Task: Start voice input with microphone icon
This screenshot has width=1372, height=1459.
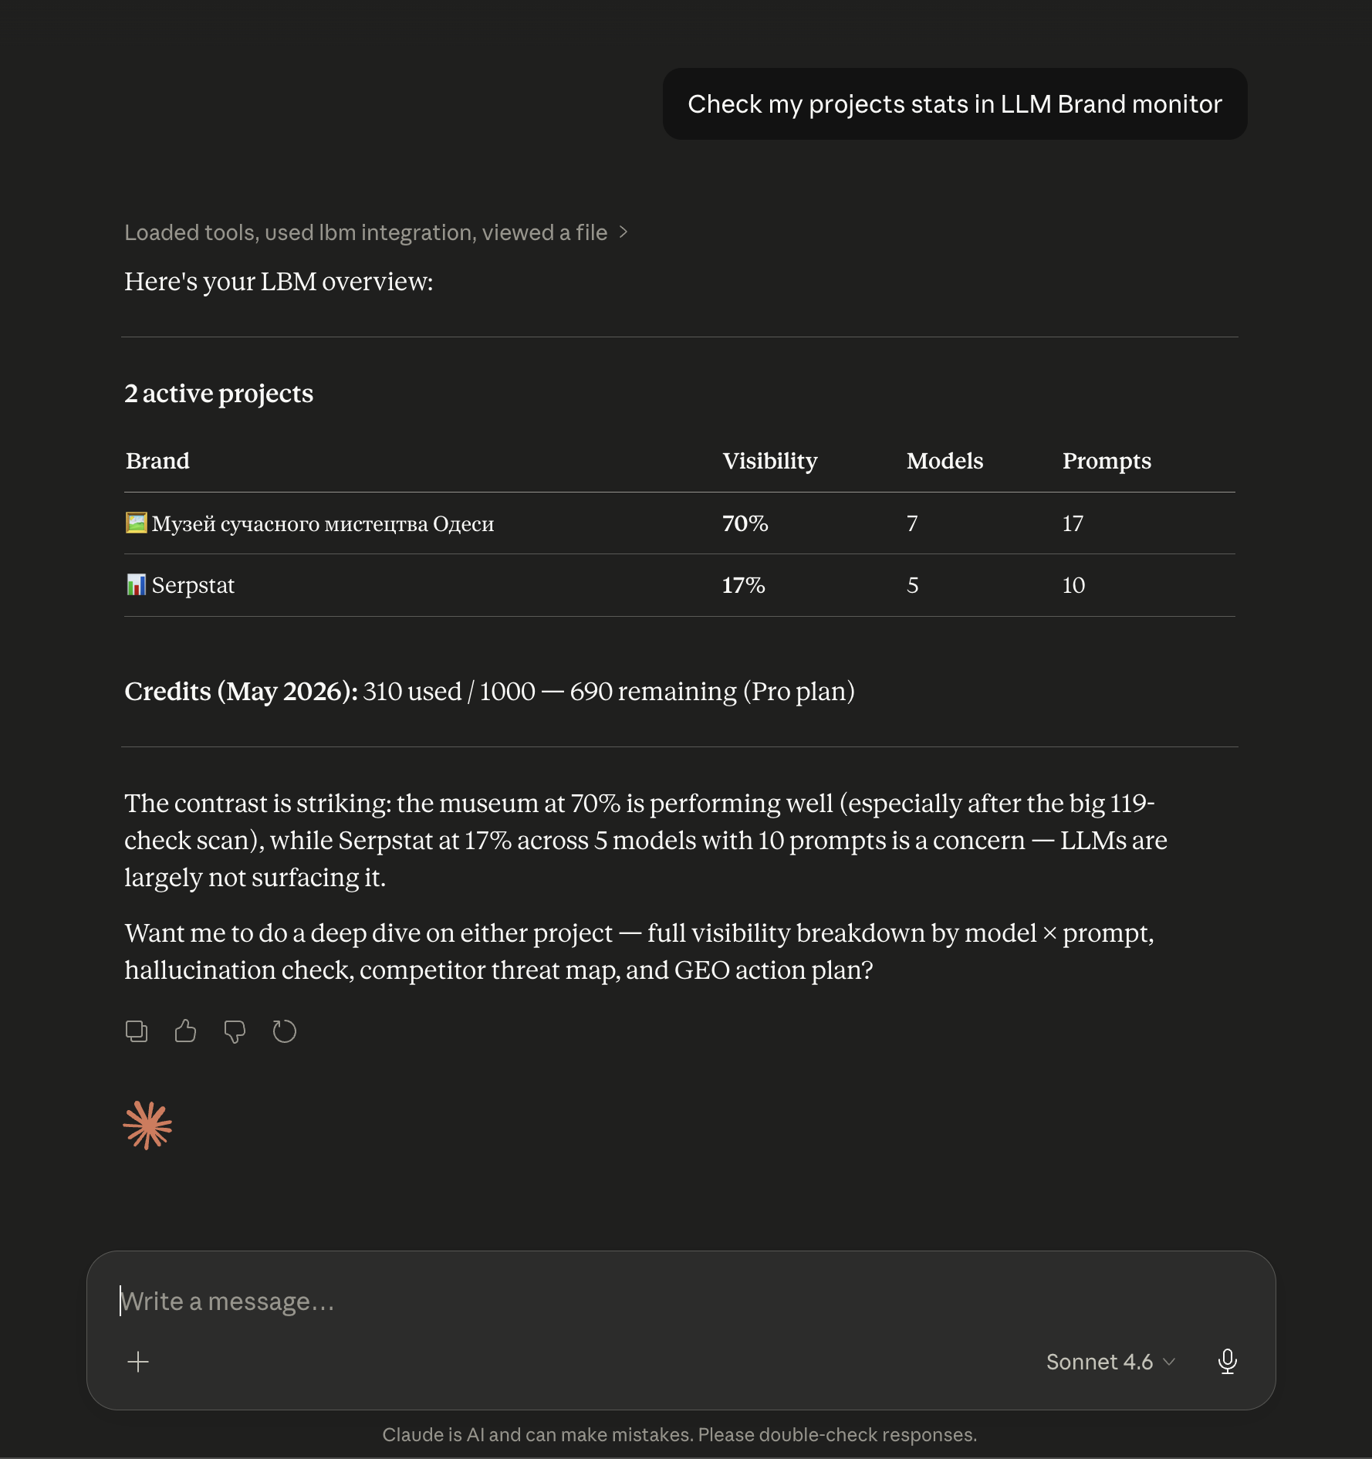Action: [1227, 1362]
